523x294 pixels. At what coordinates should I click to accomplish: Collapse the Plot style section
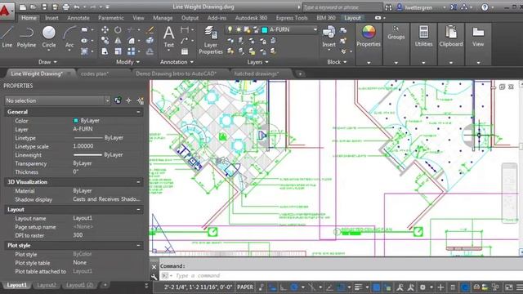click(x=138, y=245)
